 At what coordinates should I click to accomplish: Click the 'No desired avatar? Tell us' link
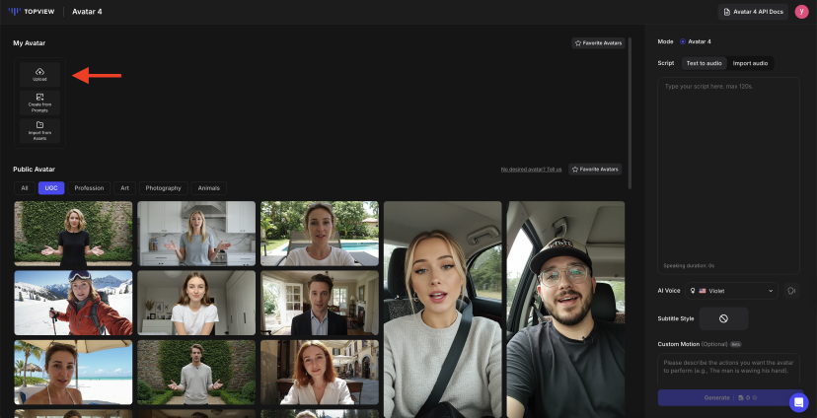(531, 170)
